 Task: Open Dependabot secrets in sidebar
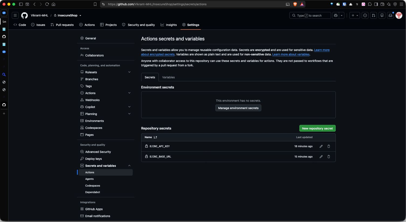93,192
